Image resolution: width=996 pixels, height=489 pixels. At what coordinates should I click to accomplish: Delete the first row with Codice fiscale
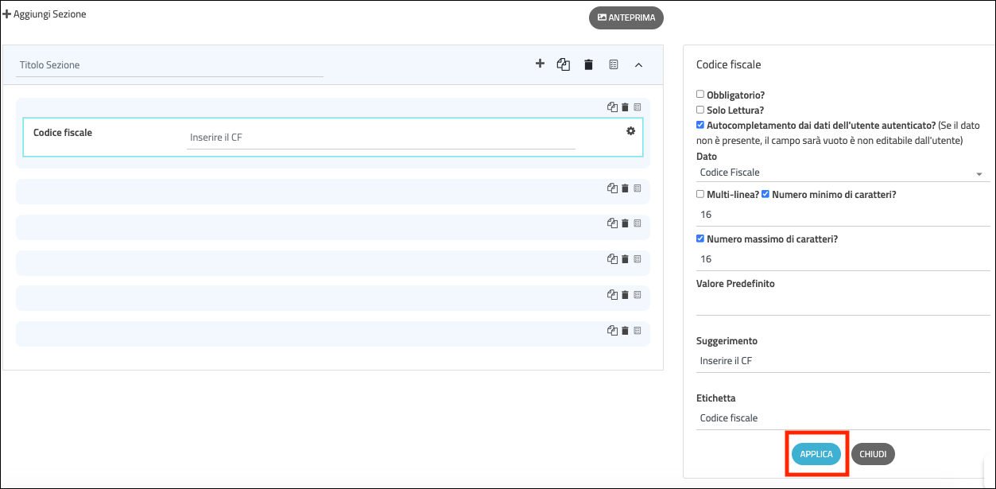pos(625,107)
